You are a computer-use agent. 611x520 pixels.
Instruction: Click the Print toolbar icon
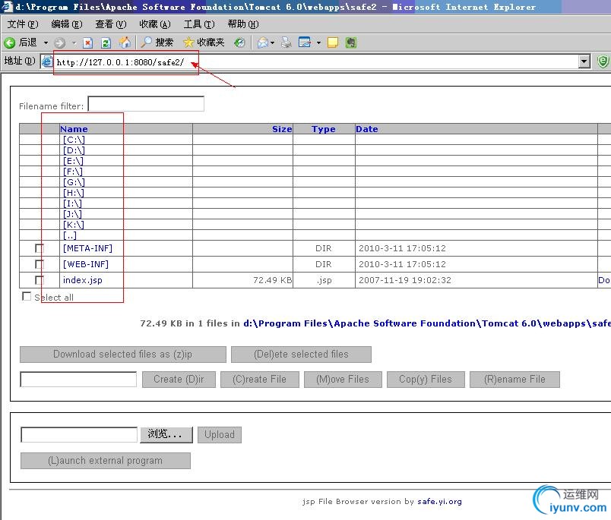(x=287, y=43)
